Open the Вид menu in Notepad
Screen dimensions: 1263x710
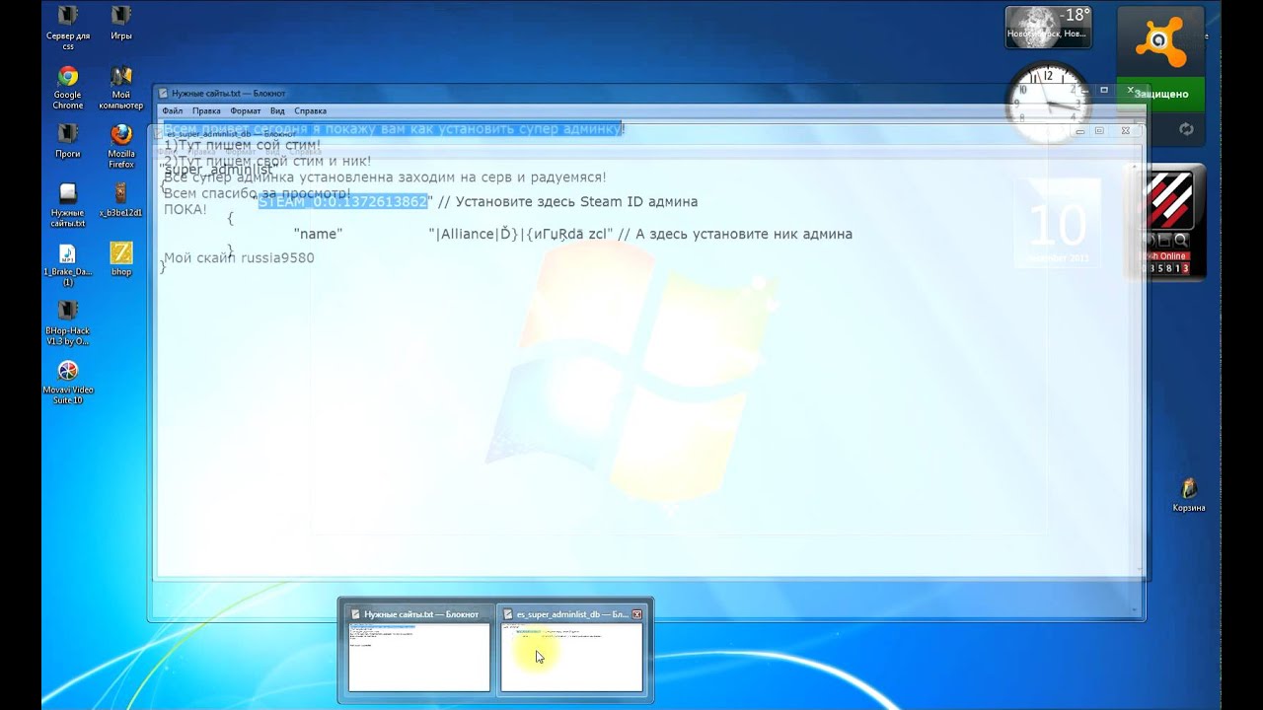[277, 110]
